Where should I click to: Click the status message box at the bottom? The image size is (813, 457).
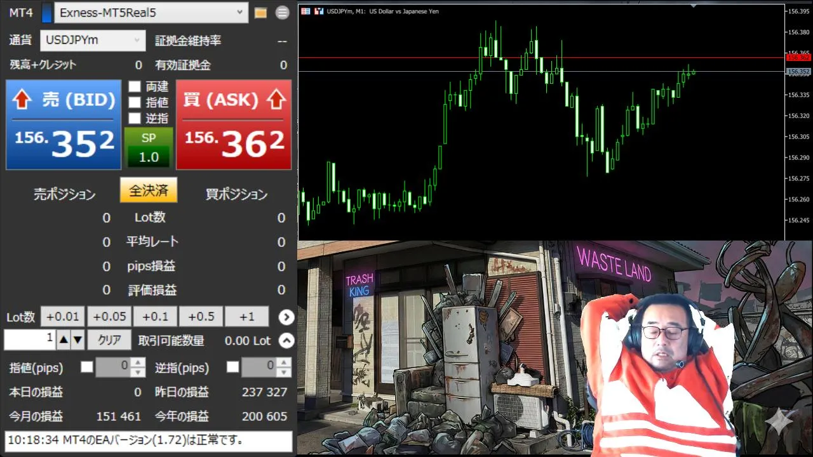click(x=149, y=440)
